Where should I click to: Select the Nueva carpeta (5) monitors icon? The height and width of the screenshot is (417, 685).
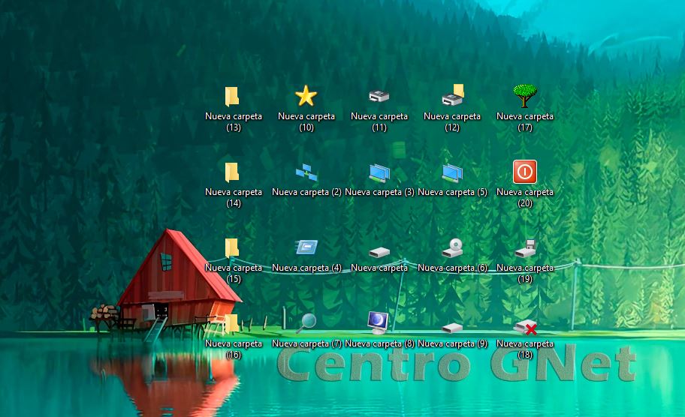click(452, 173)
